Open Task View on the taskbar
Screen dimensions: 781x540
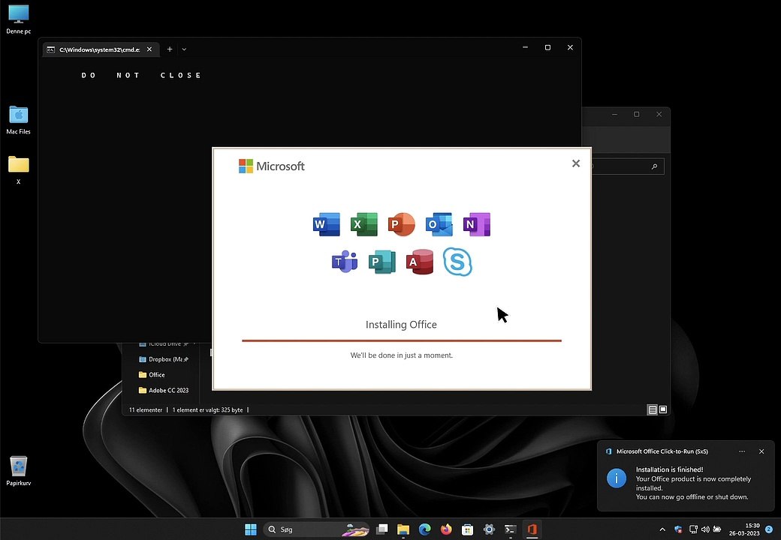point(382,529)
